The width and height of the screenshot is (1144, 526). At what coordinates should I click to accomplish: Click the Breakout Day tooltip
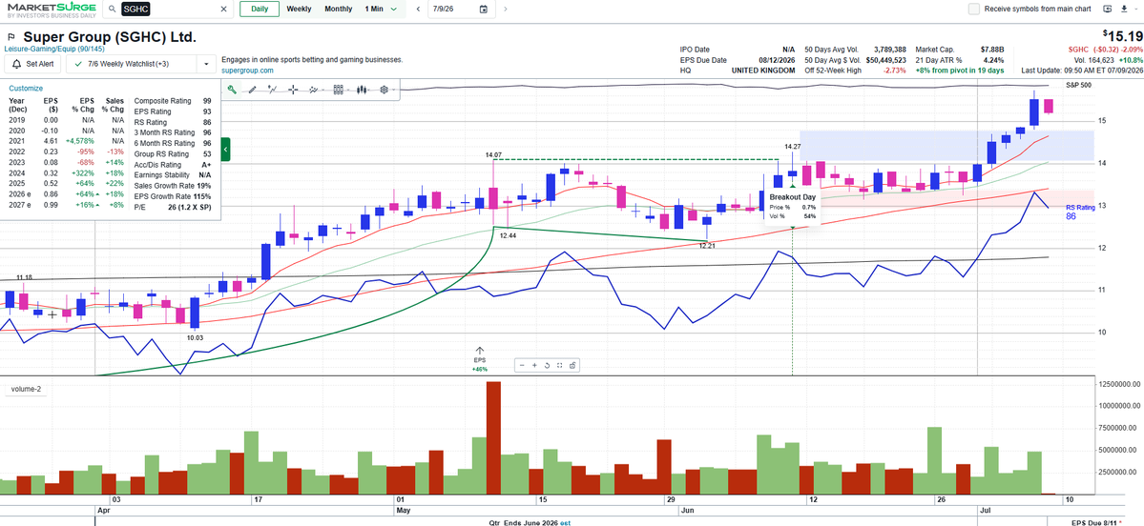[794, 207]
